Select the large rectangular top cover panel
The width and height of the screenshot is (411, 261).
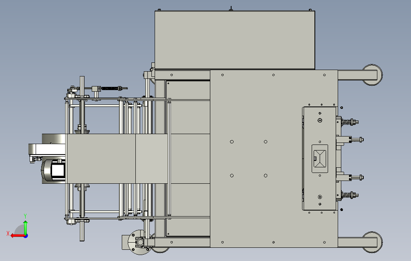click(235, 40)
